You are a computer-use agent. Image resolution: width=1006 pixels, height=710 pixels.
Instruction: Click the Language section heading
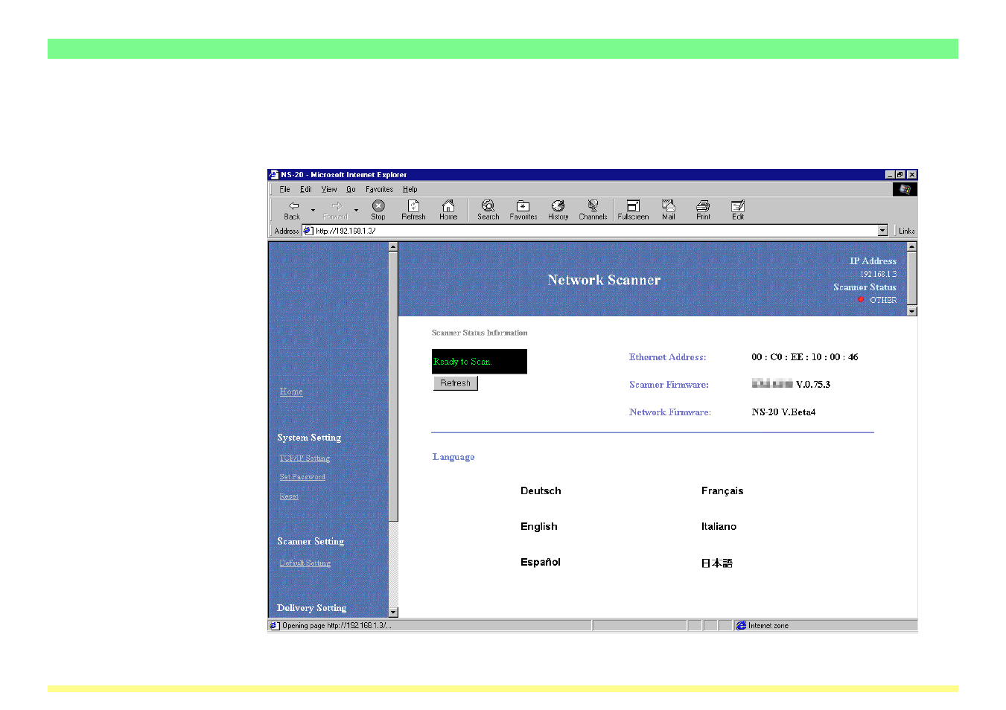point(453,457)
